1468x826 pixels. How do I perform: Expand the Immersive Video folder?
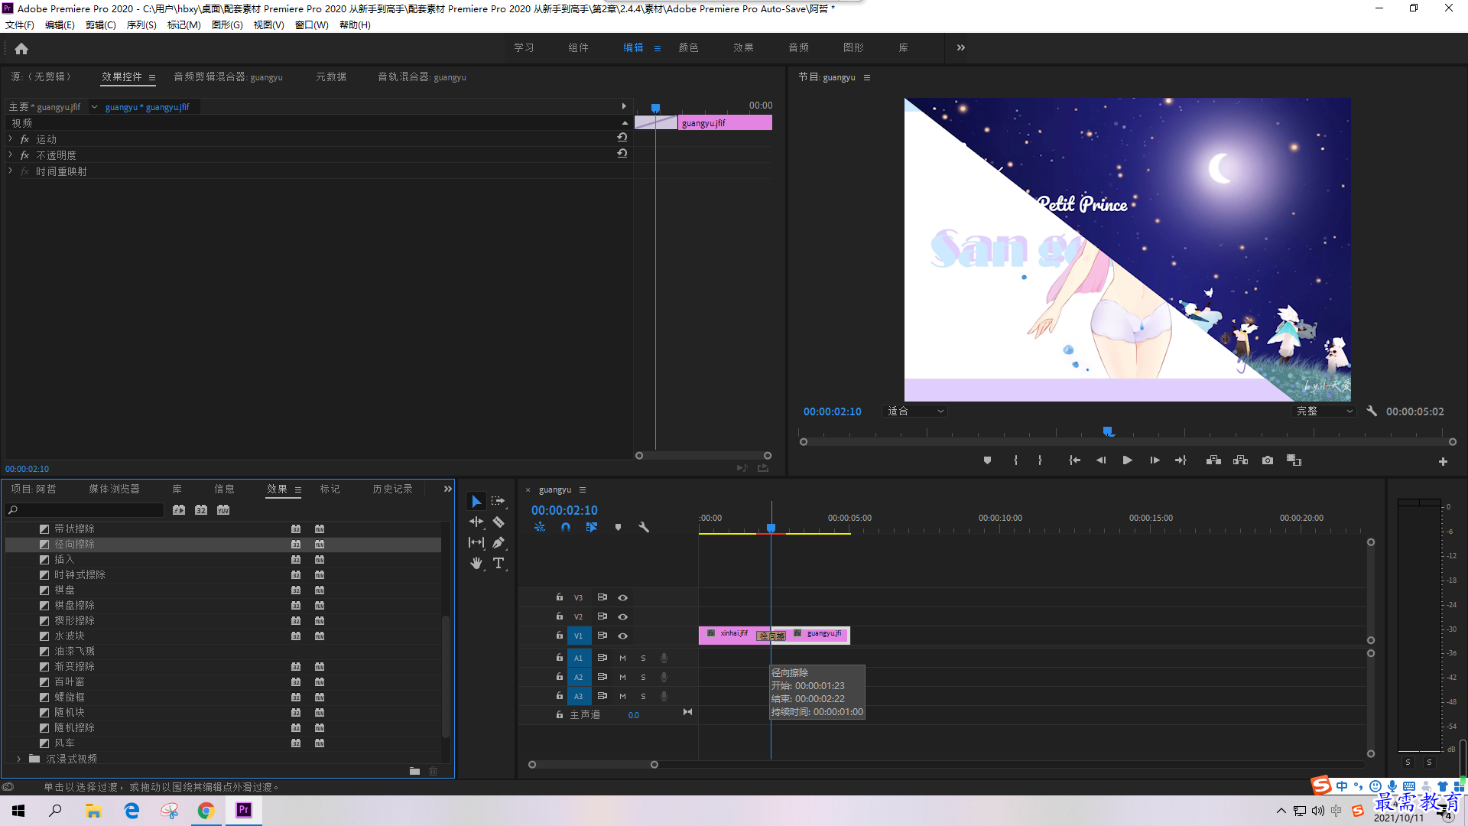18,759
